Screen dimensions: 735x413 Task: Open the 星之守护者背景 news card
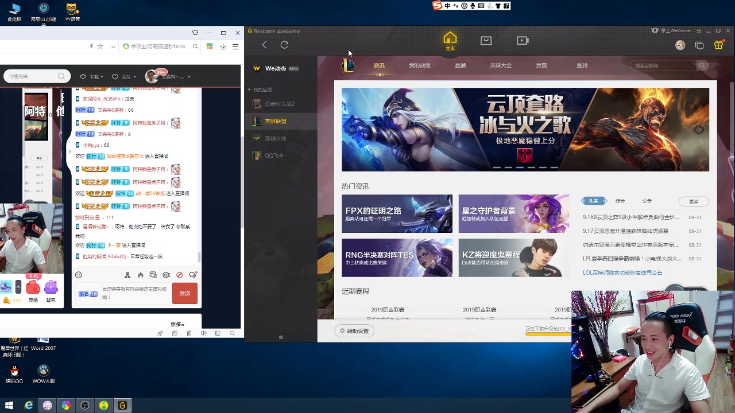tap(514, 214)
